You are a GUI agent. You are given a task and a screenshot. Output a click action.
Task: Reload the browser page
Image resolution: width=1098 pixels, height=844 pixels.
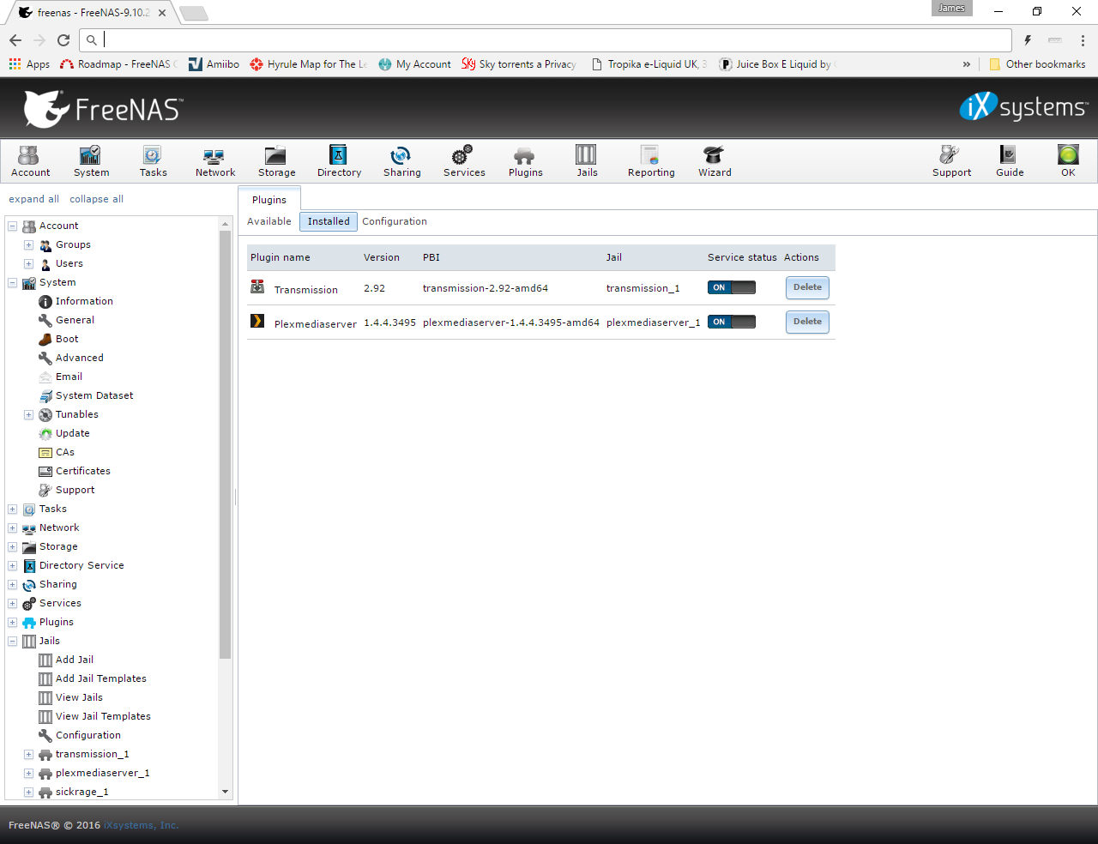(x=63, y=39)
